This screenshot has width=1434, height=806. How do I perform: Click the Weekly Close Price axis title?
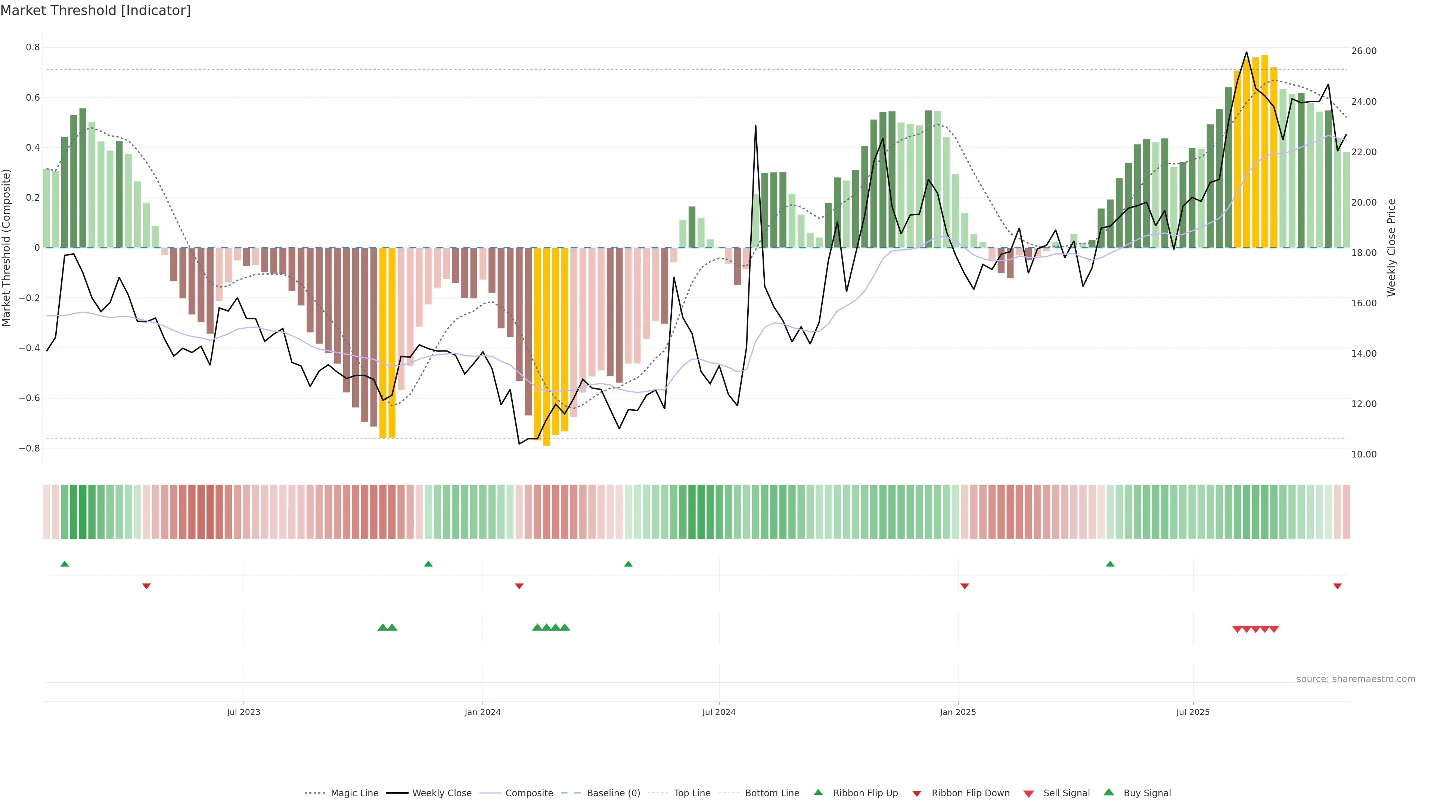(x=1392, y=247)
